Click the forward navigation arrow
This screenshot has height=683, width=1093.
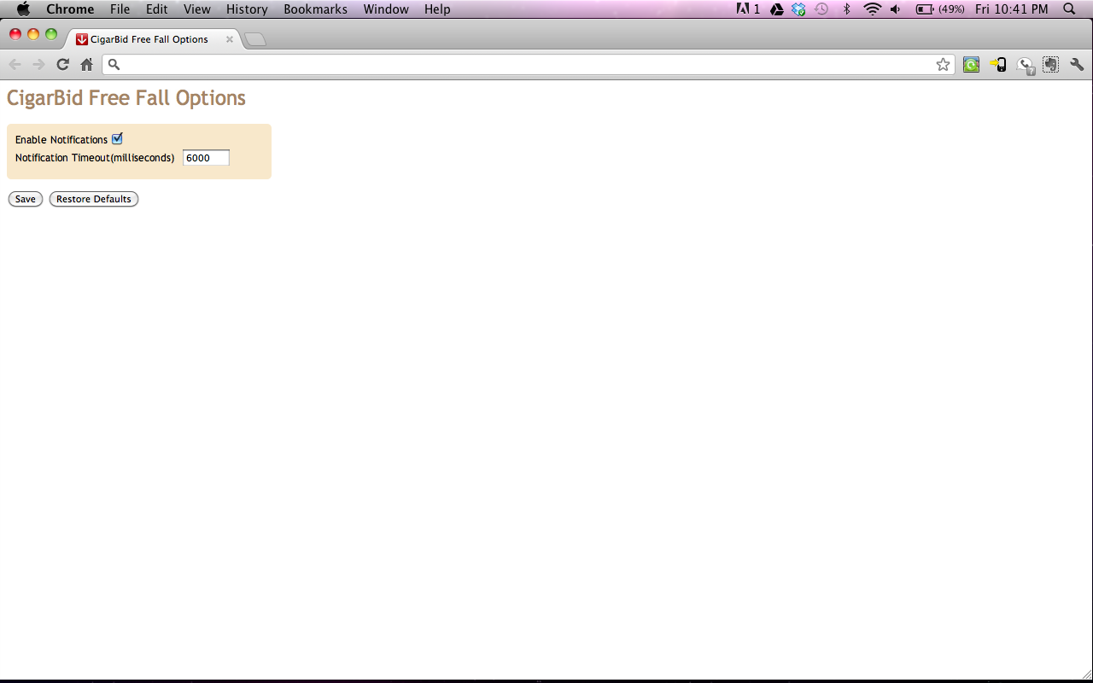click(38, 65)
